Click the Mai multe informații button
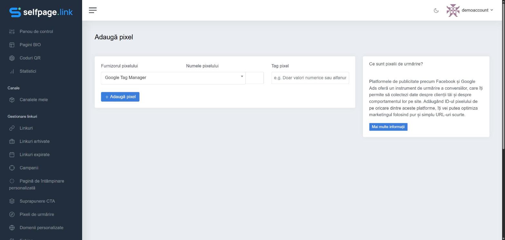505x240 pixels. click(388, 127)
